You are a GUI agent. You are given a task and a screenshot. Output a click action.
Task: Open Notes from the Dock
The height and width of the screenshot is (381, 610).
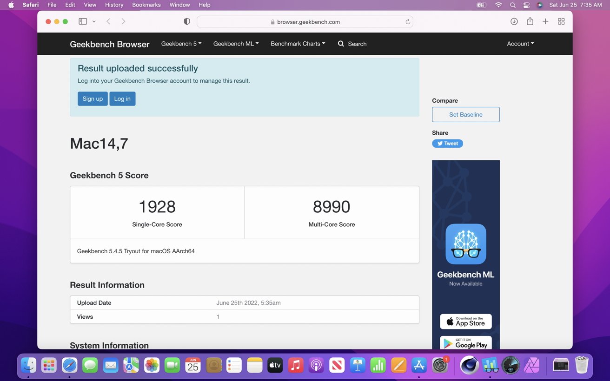255,365
